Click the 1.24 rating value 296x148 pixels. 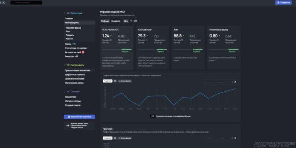coord(106,36)
